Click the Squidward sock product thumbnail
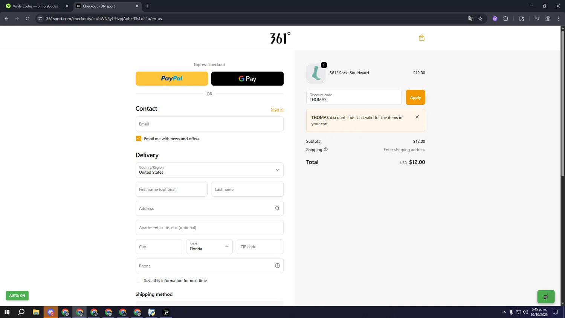 click(x=316, y=73)
